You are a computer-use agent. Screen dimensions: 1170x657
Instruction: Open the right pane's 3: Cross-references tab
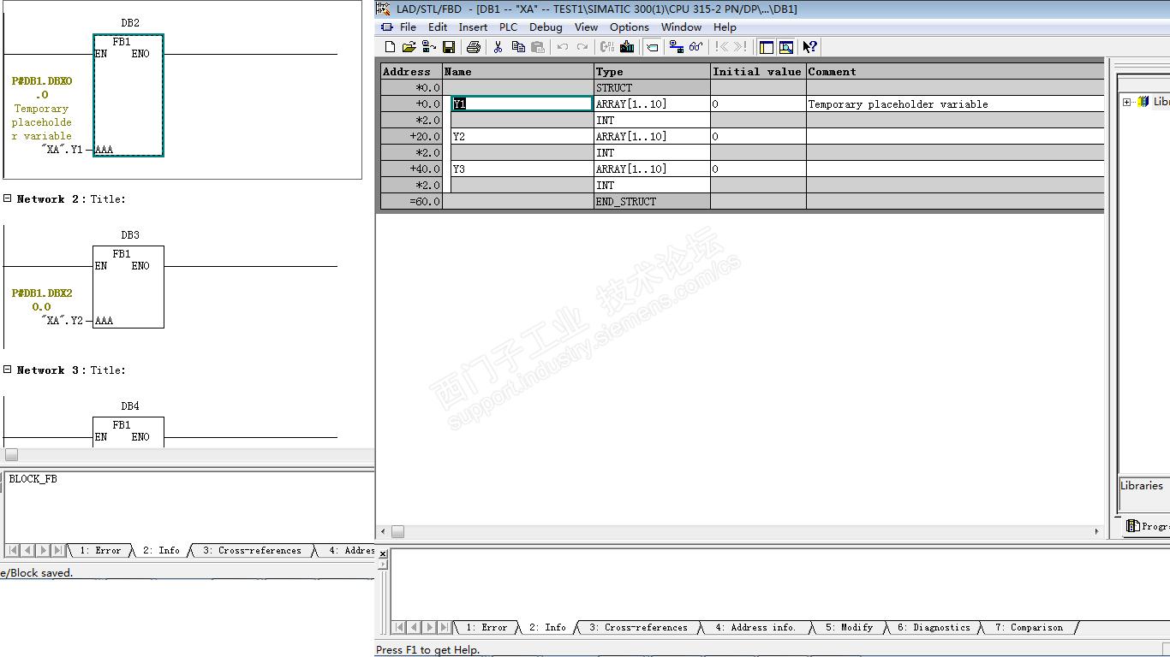click(638, 627)
